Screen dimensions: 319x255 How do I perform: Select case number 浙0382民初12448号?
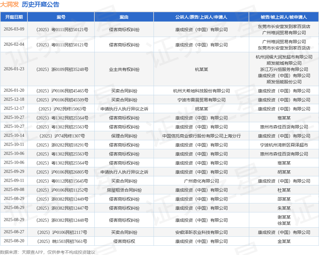(62, 220)
